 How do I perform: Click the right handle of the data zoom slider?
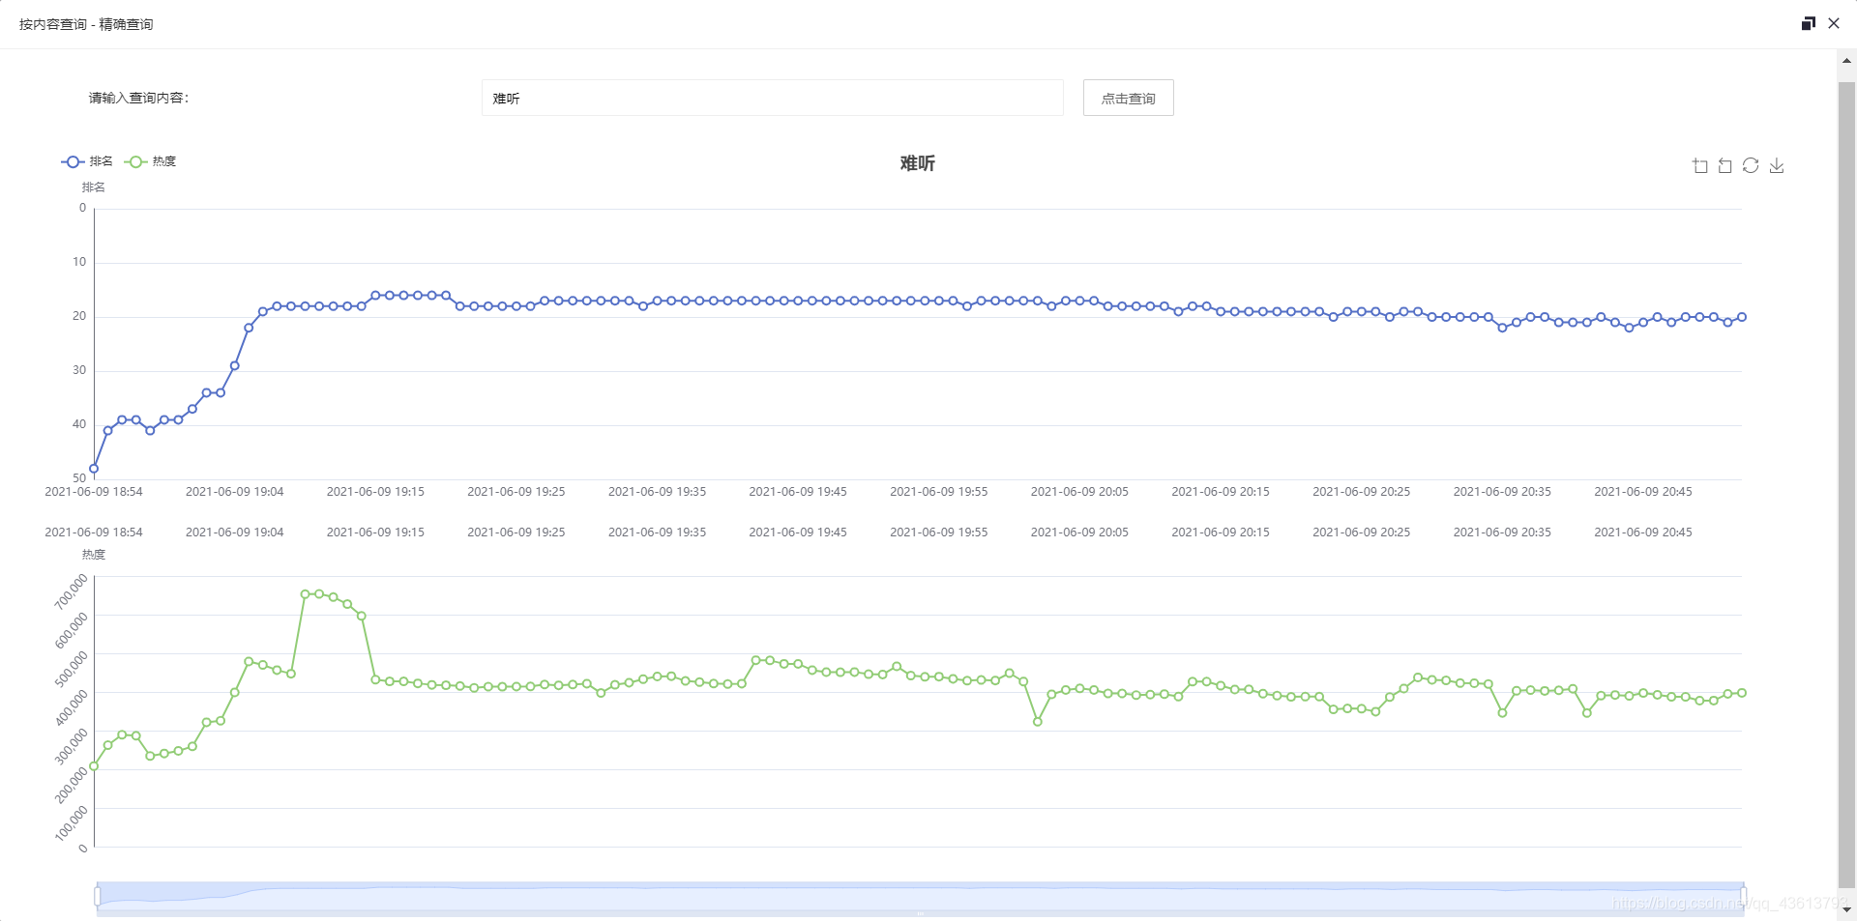(1743, 897)
